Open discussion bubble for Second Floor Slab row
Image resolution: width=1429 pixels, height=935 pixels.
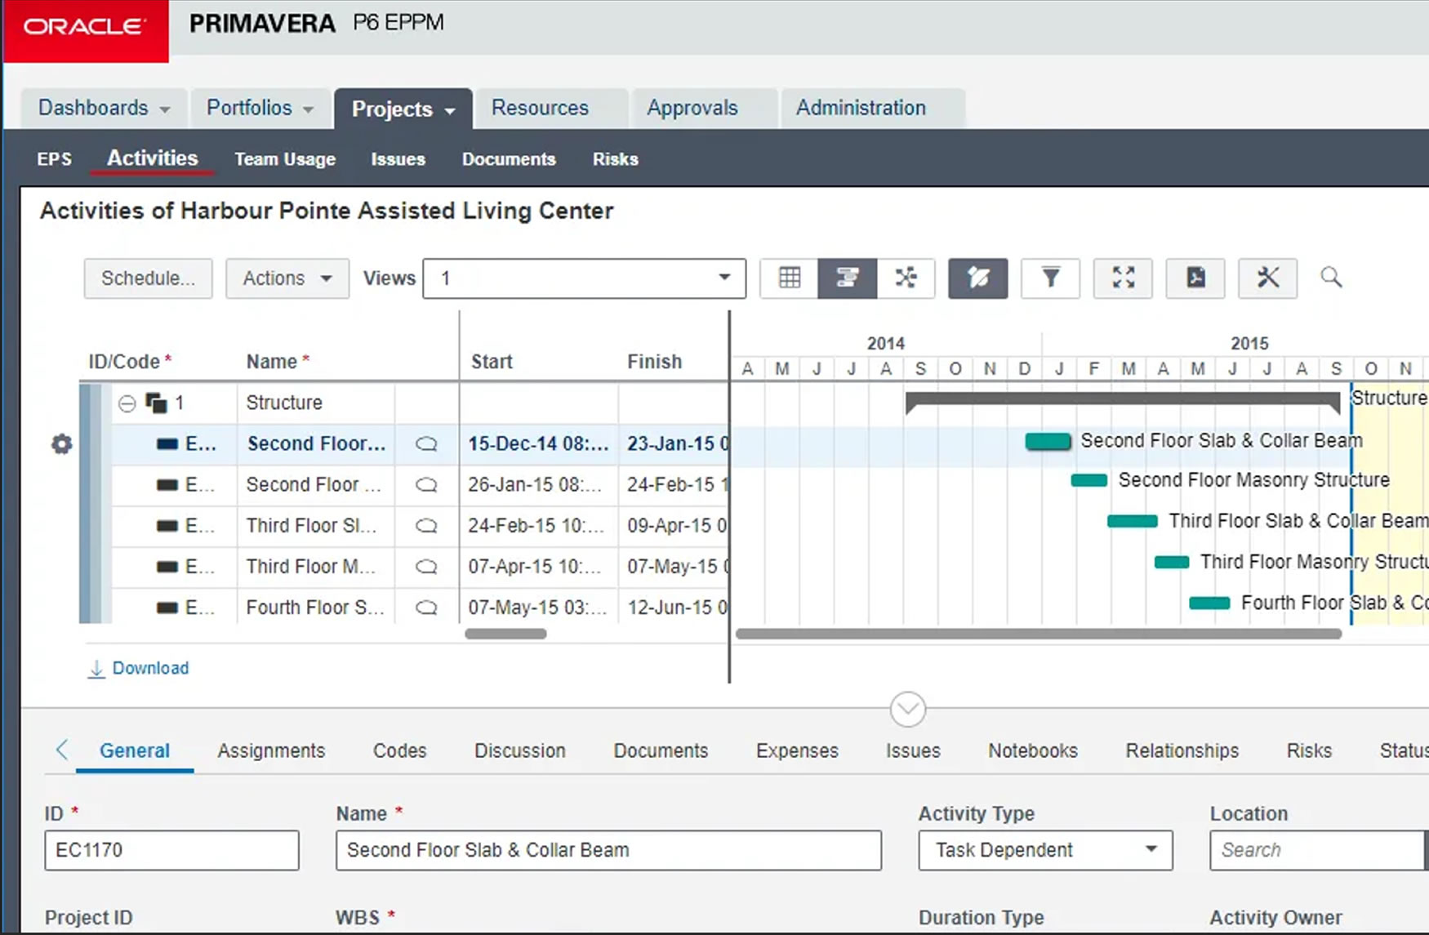click(x=426, y=444)
